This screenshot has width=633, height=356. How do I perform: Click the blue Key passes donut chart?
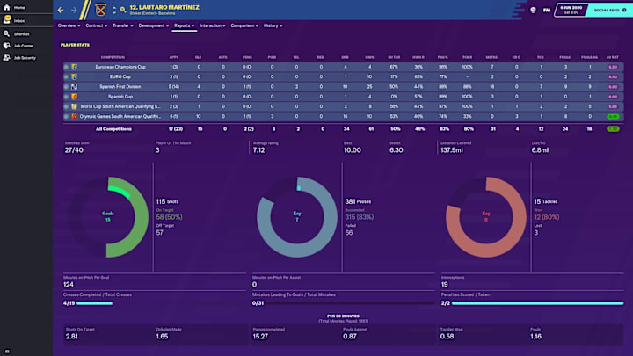coord(297,217)
